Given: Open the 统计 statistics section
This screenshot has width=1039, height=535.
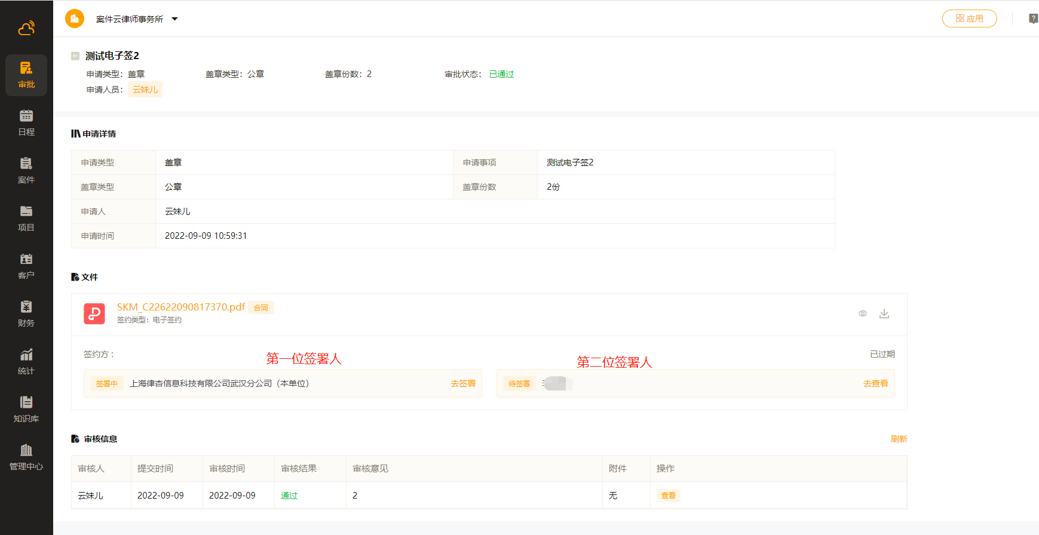Looking at the screenshot, I should tap(26, 362).
